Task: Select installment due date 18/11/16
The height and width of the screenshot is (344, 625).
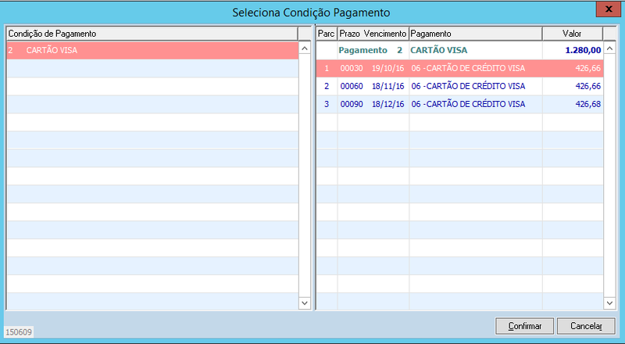Action: (x=387, y=86)
